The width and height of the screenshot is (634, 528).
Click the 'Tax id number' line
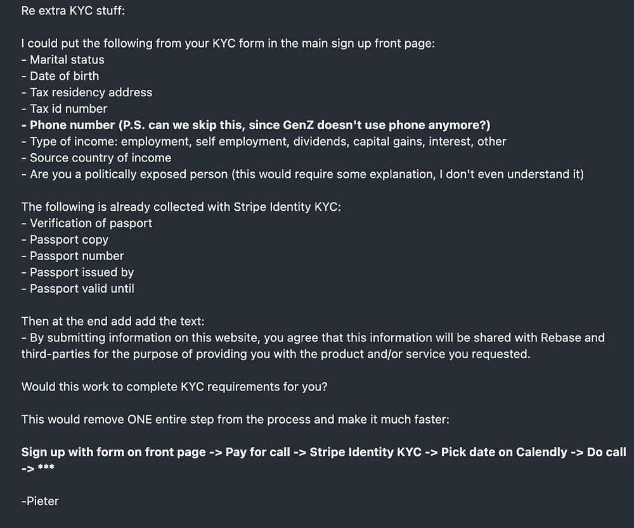[64, 109]
